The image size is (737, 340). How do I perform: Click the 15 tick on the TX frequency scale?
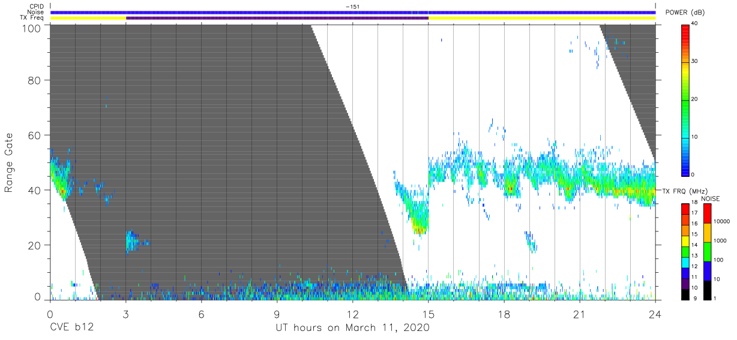694,234
